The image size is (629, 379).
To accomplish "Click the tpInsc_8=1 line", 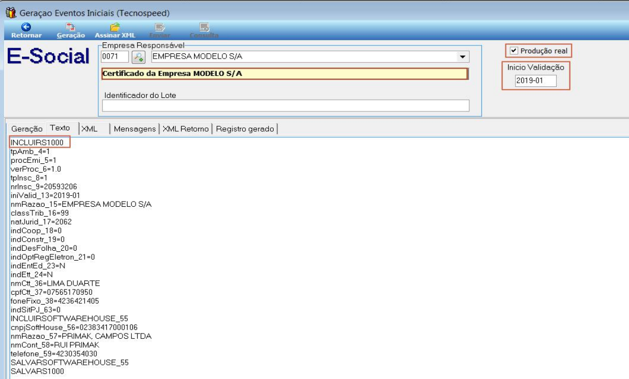I will click(29, 178).
